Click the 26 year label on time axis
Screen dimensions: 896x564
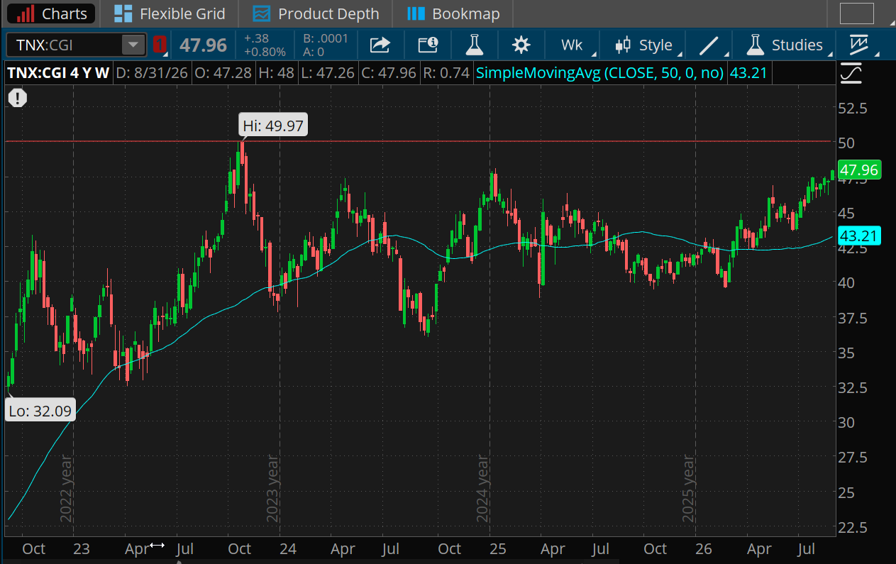(x=704, y=549)
